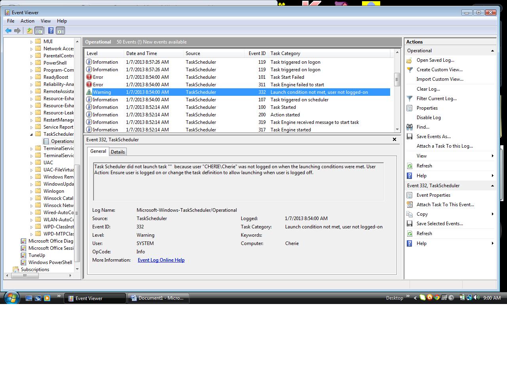Select TuneUp log in the tree

coord(37,255)
